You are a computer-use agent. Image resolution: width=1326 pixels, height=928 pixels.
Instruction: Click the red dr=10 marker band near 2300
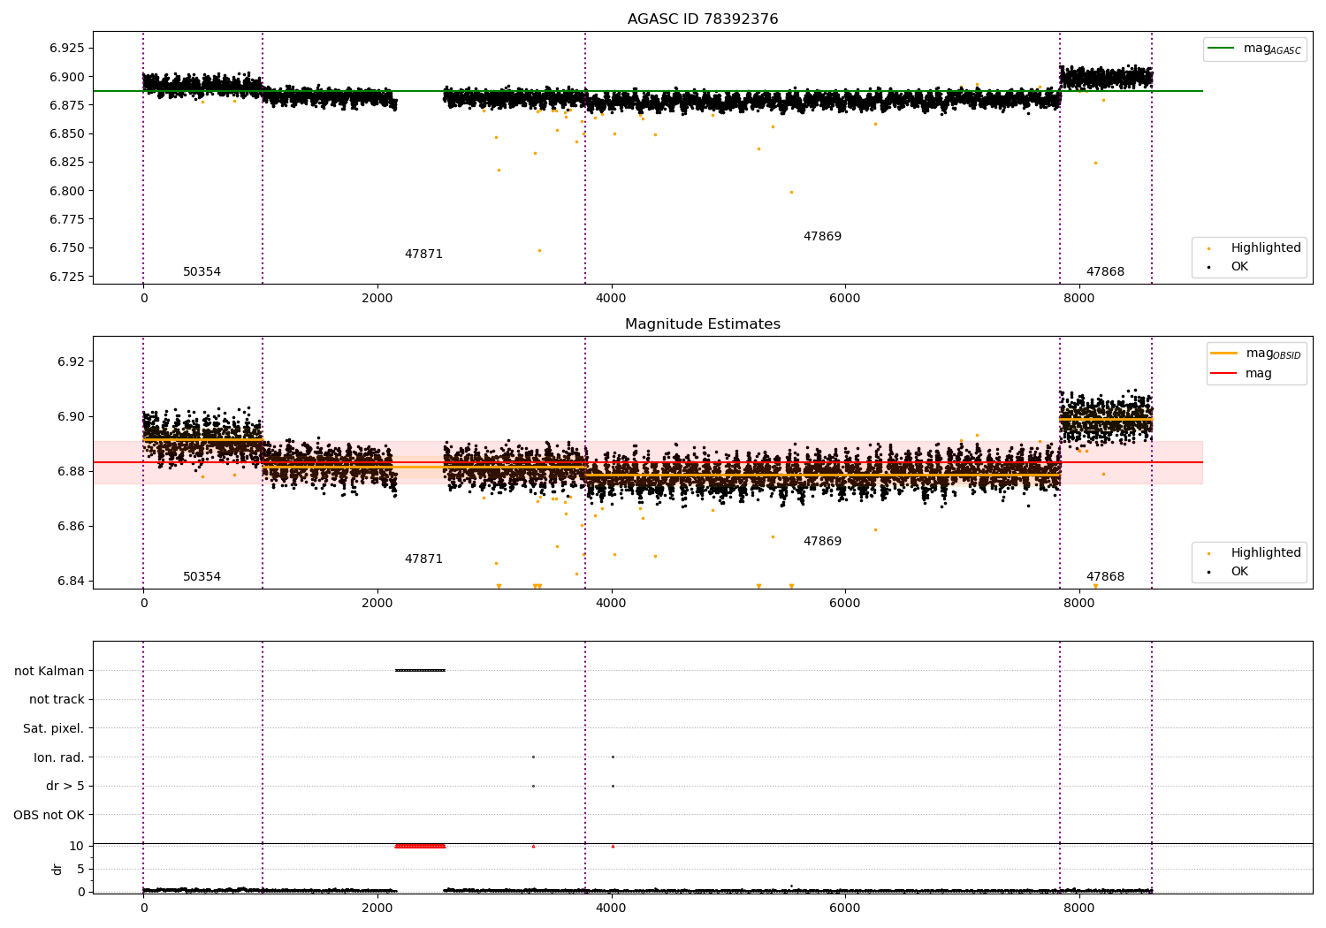click(420, 847)
